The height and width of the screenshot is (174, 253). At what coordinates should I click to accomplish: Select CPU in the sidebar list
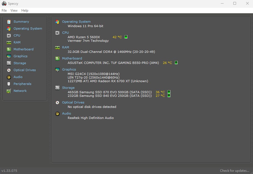pyautogui.click(x=17, y=35)
